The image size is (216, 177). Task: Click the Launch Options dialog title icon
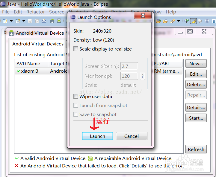pyautogui.click(x=73, y=17)
